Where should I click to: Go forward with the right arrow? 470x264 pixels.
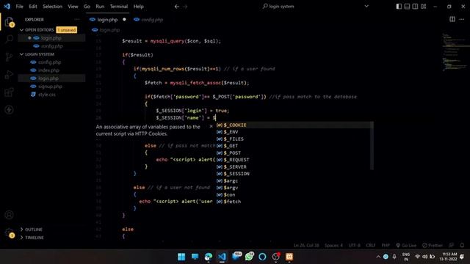point(185,7)
